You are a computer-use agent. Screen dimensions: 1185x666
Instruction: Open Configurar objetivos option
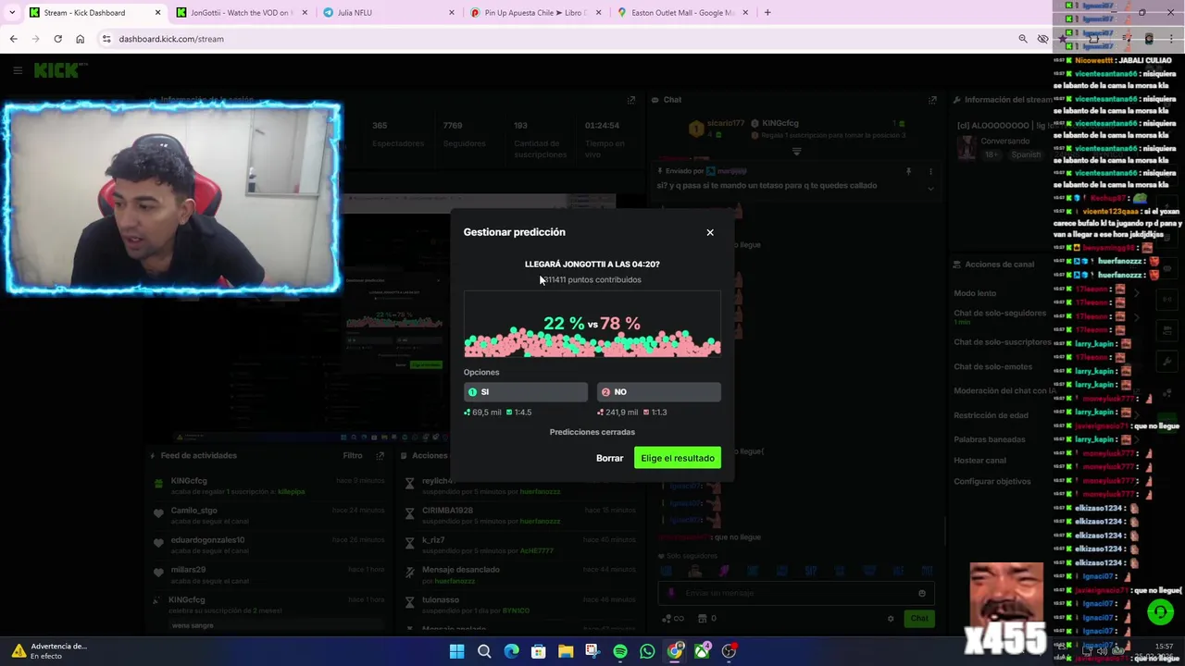992,481
